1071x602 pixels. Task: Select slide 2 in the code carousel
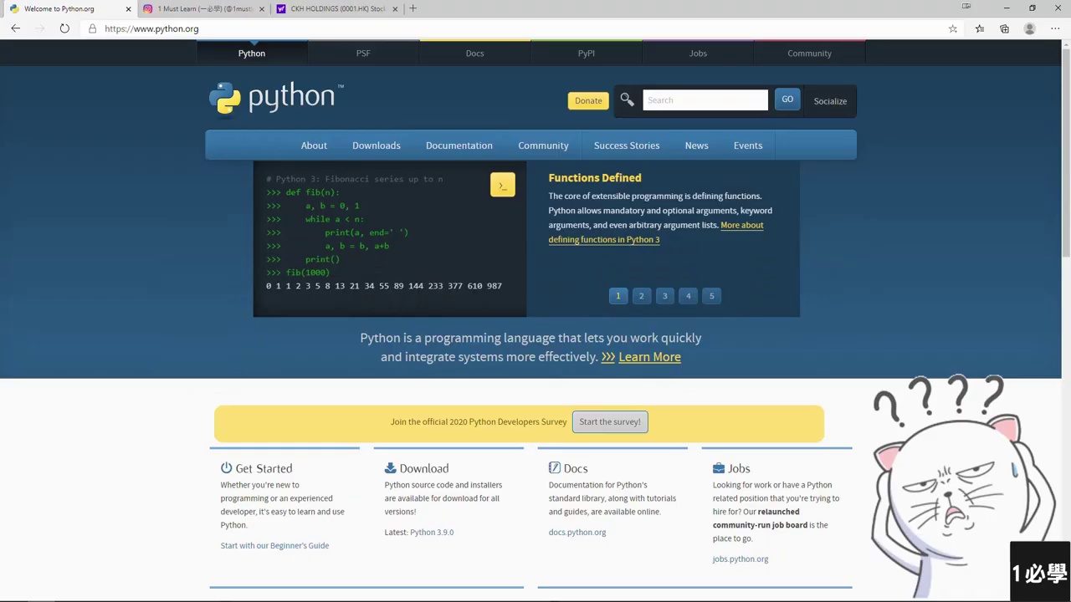point(642,296)
